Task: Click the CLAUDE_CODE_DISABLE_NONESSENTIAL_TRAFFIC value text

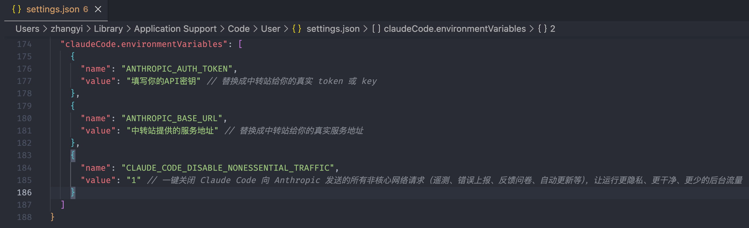Action: tap(228, 168)
